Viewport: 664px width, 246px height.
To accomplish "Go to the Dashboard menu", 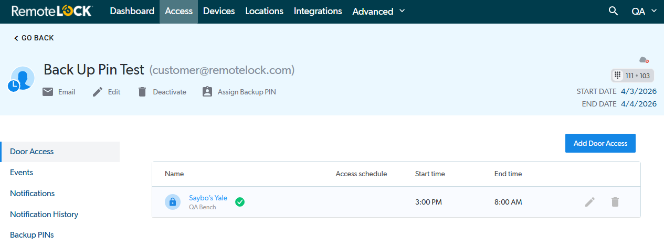I will [132, 11].
